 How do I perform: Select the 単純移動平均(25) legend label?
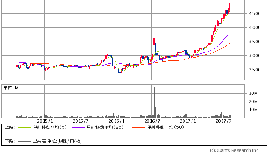pyautogui.click(x=105, y=127)
